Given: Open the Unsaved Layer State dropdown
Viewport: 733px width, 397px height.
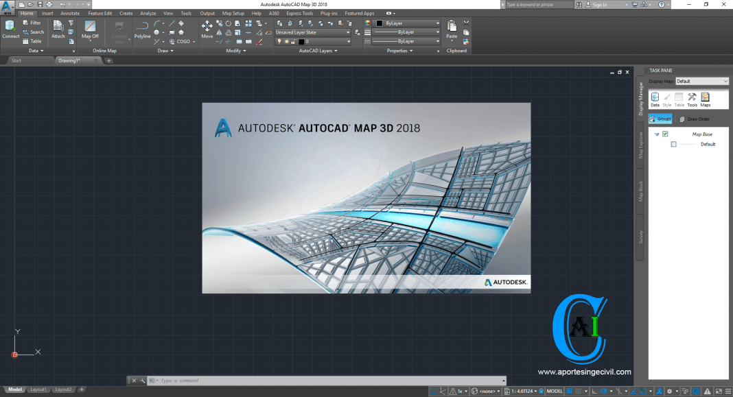Looking at the screenshot, I should [x=312, y=32].
